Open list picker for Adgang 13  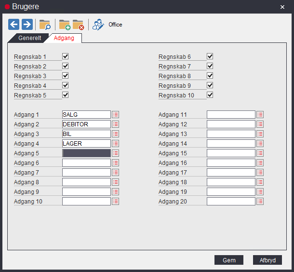tap(260, 134)
